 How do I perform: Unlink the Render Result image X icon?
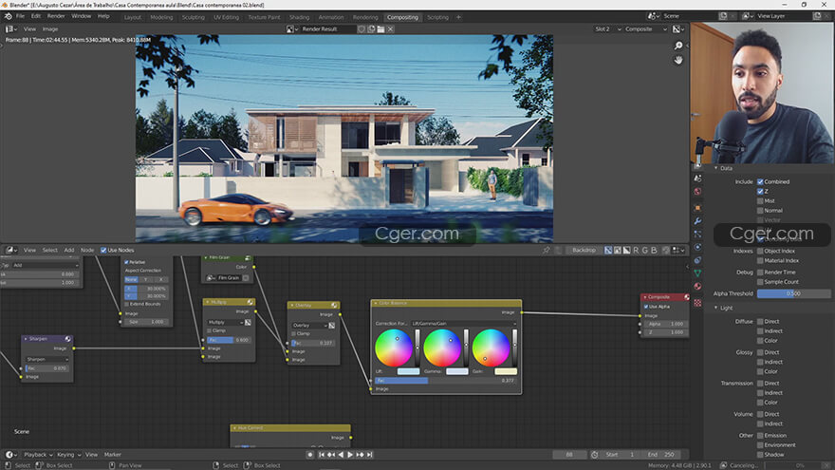click(390, 29)
